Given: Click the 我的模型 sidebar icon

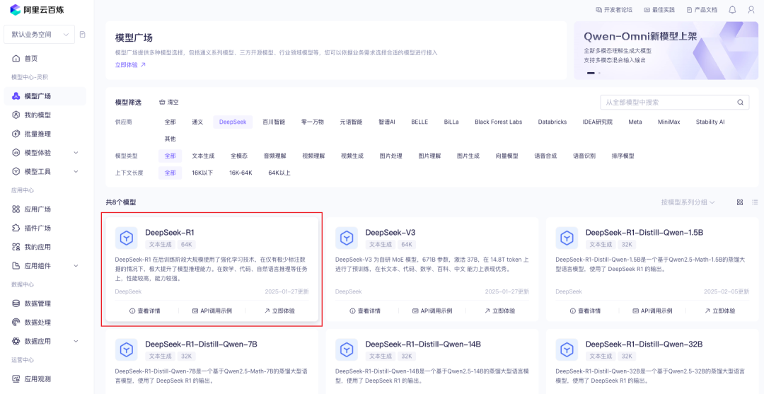Looking at the screenshot, I should 16,115.
